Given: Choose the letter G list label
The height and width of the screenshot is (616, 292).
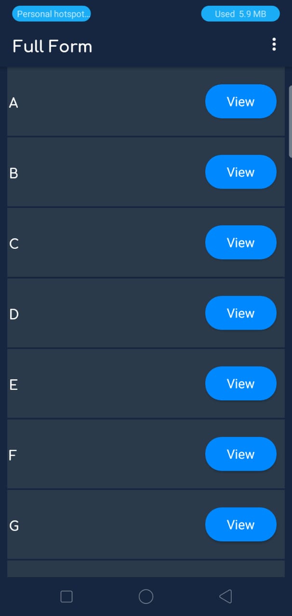Looking at the screenshot, I should click(14, 526).
